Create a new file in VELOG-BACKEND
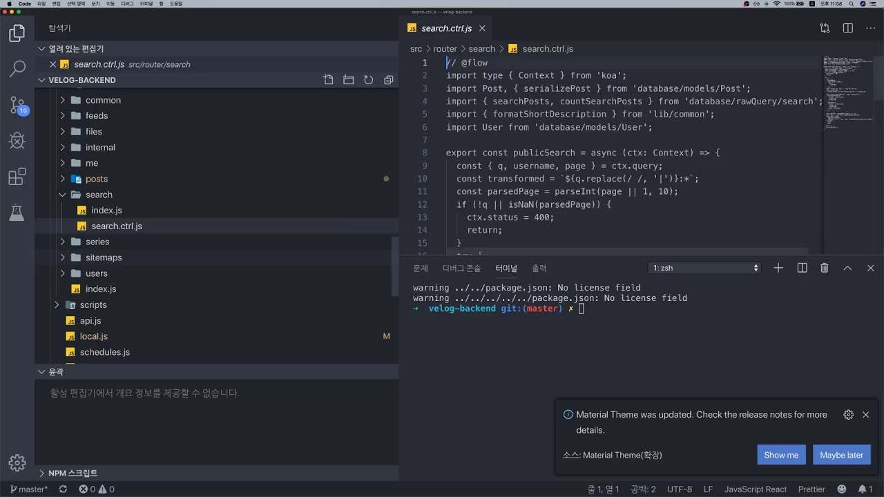 click(x=329, y=80)
